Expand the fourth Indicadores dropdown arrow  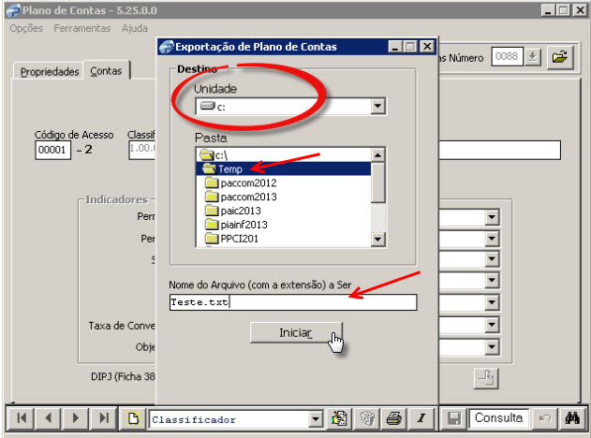point(492,280)
